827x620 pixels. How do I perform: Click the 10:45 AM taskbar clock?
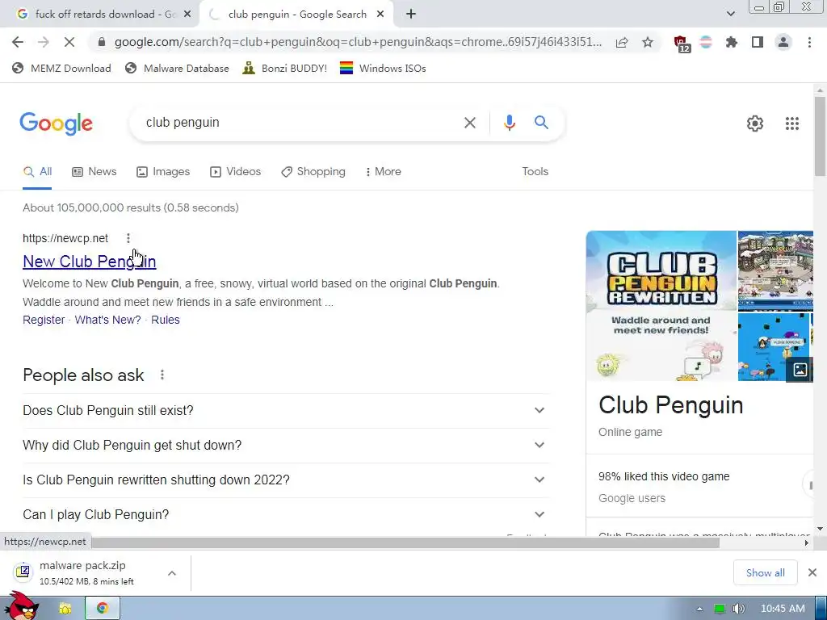(x=783, y=609)
